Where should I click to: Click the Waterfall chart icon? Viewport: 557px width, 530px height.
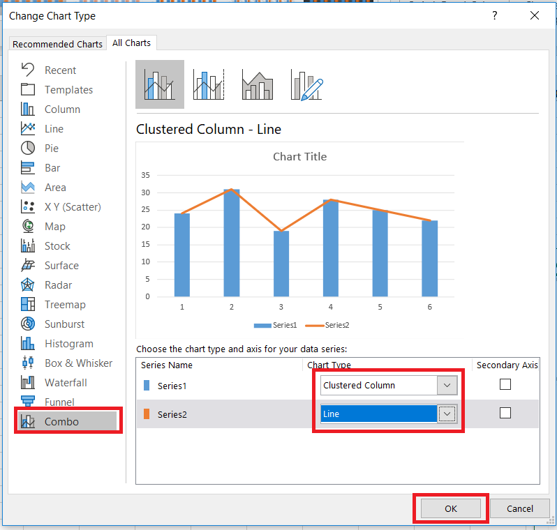point(28,382)
